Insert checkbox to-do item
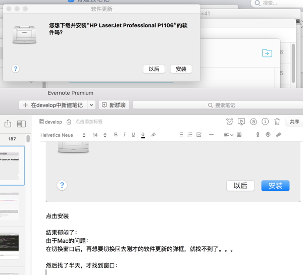The width and height of the screenshot is (303, 275). click(199, 135)
